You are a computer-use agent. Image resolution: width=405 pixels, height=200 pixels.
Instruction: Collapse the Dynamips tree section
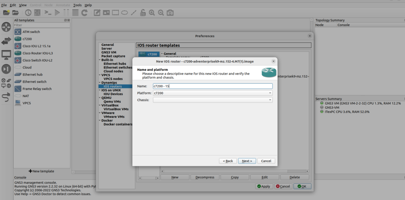click(100, 82)
